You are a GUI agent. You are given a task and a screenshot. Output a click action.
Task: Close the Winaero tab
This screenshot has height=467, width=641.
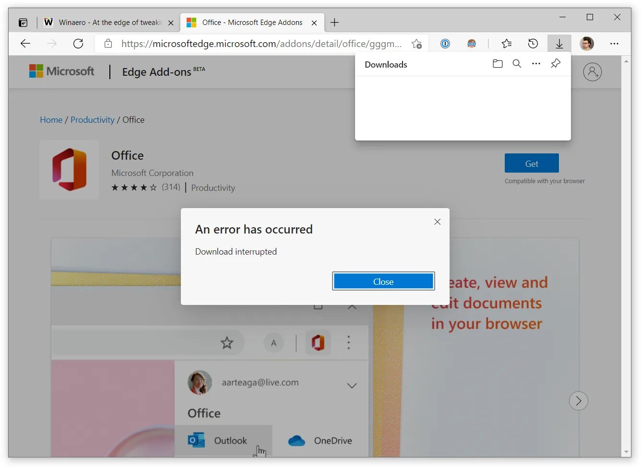pos(171,23)
